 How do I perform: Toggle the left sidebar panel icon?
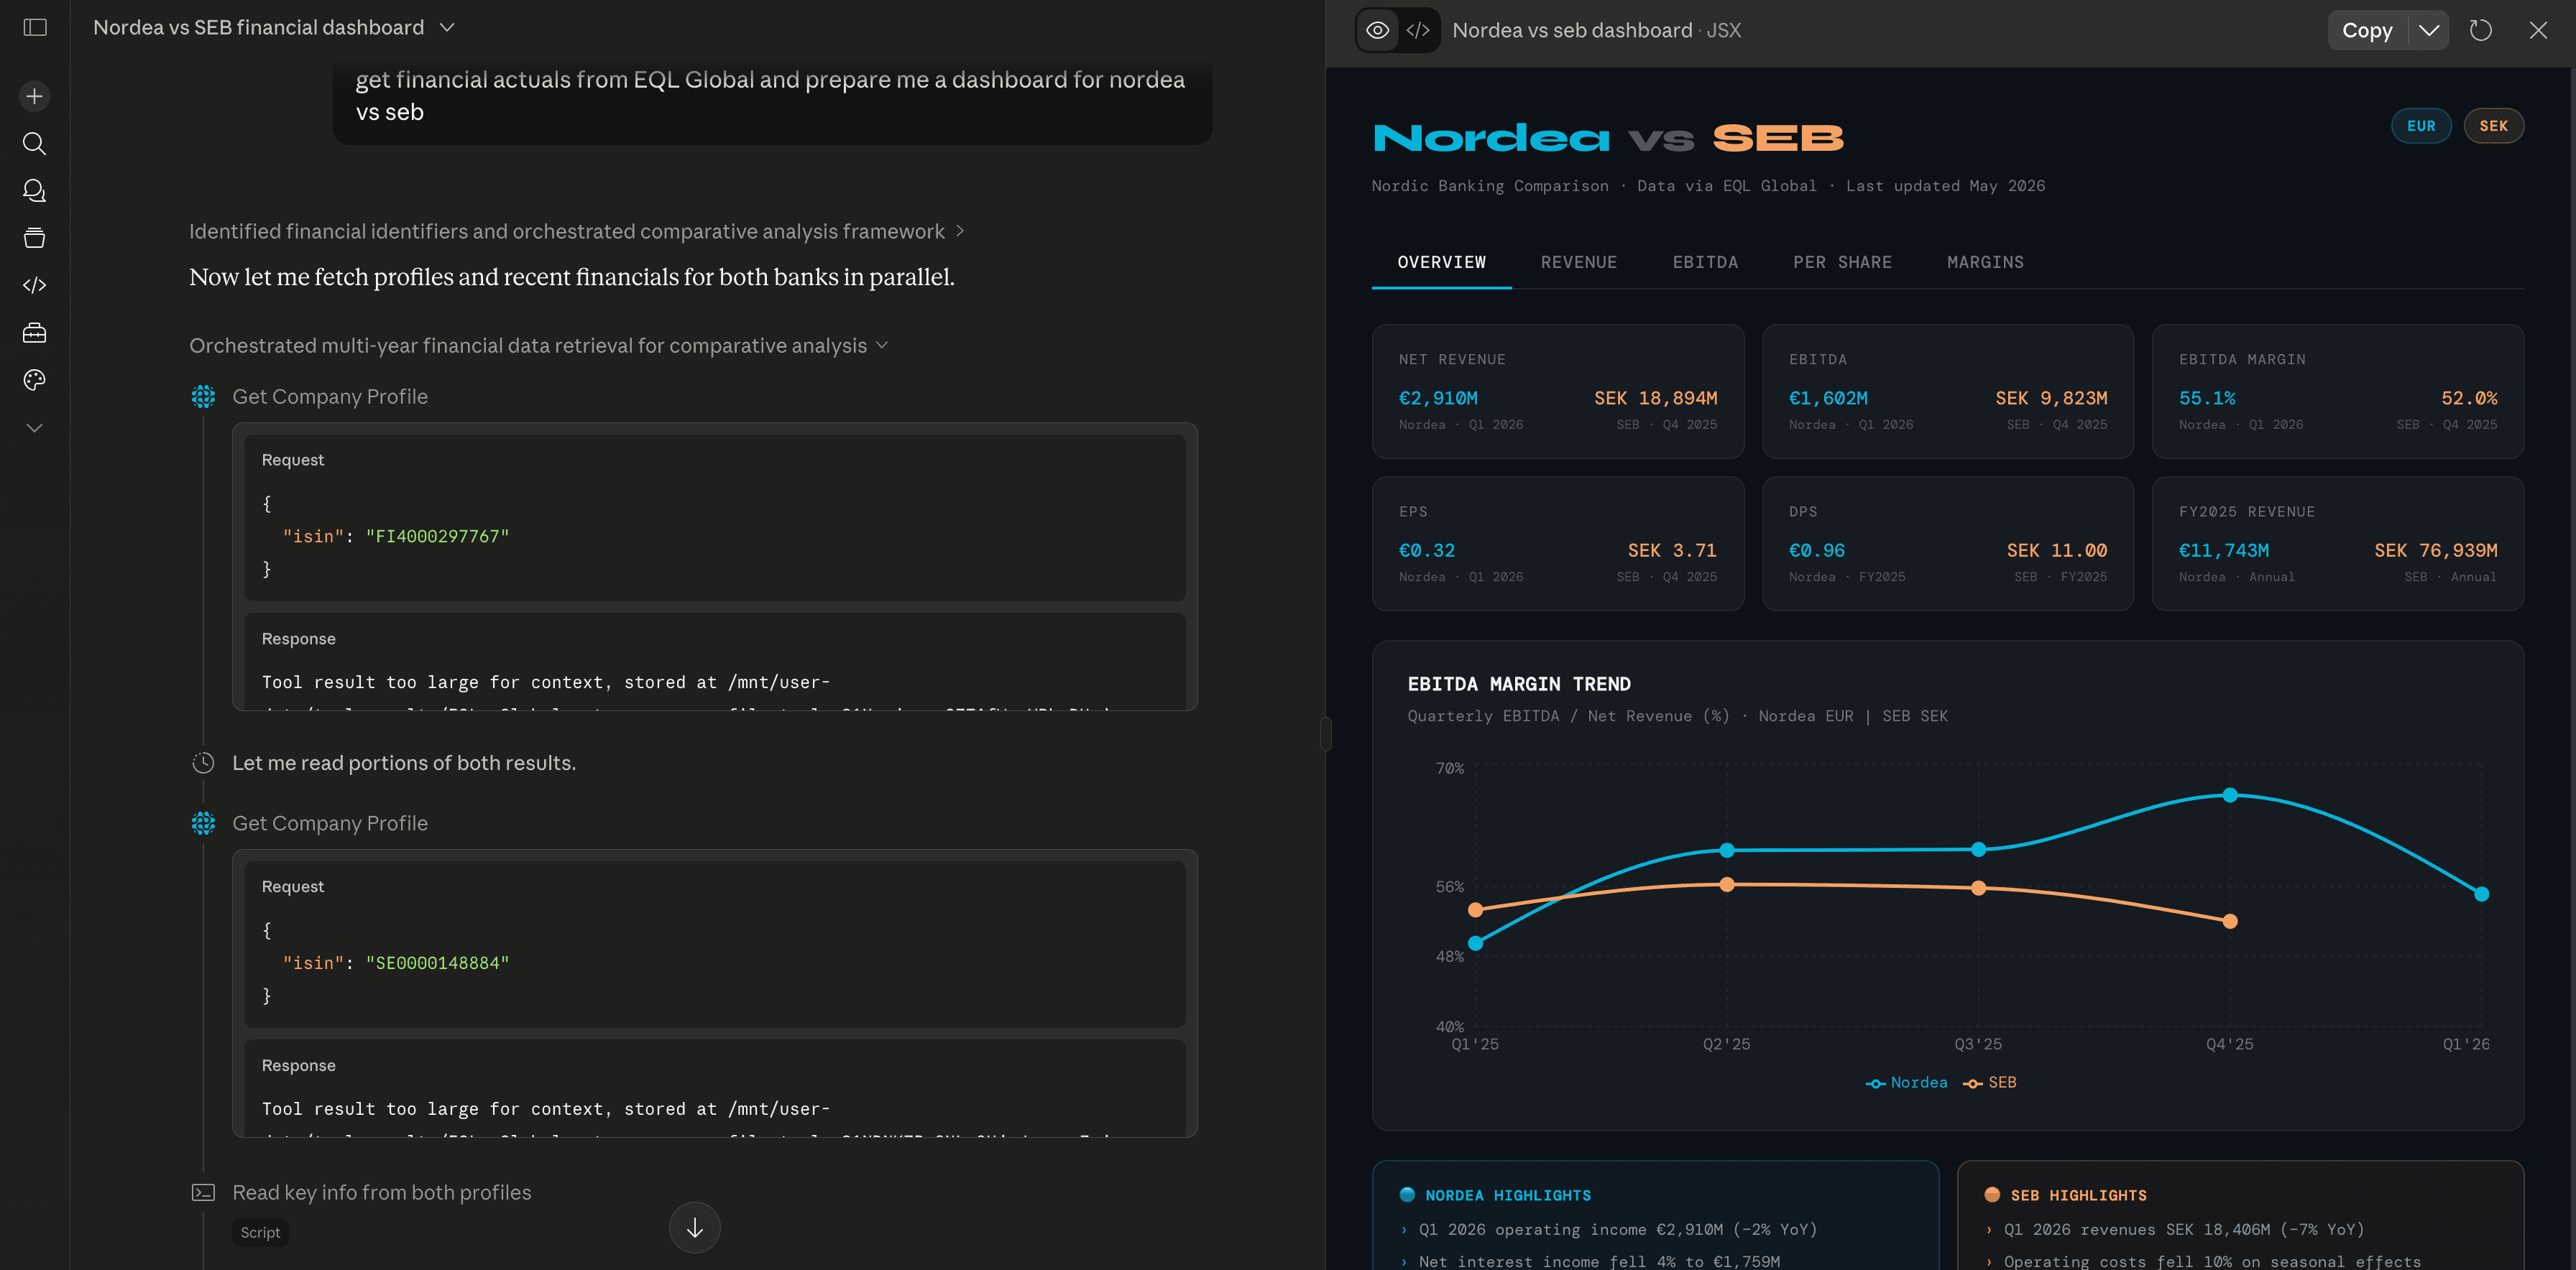(35, 27)
